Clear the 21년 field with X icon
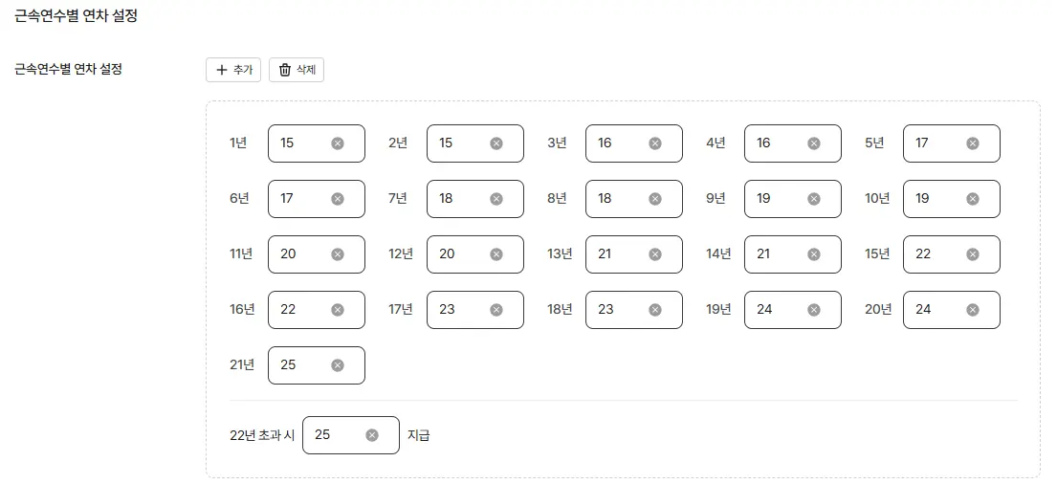The image size is (1057, 484). (x=338, y=365)
